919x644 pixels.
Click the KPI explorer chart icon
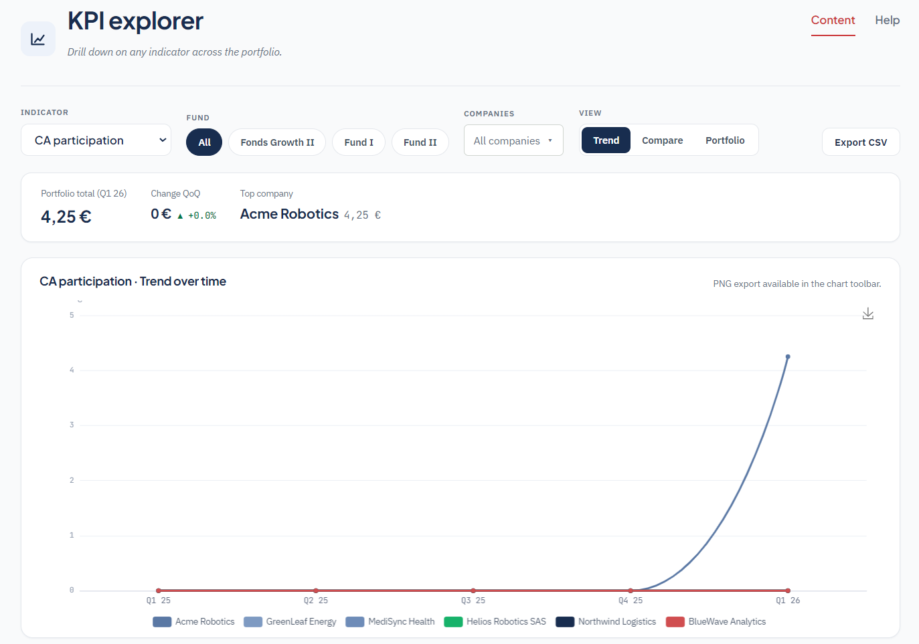(x=38, y=39)
